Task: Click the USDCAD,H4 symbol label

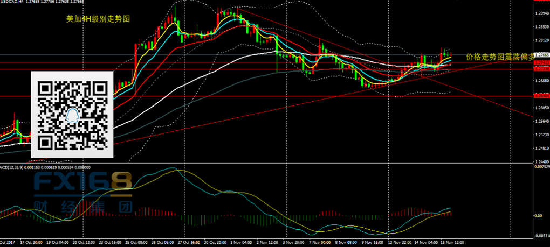Action: tap(12, 3)
